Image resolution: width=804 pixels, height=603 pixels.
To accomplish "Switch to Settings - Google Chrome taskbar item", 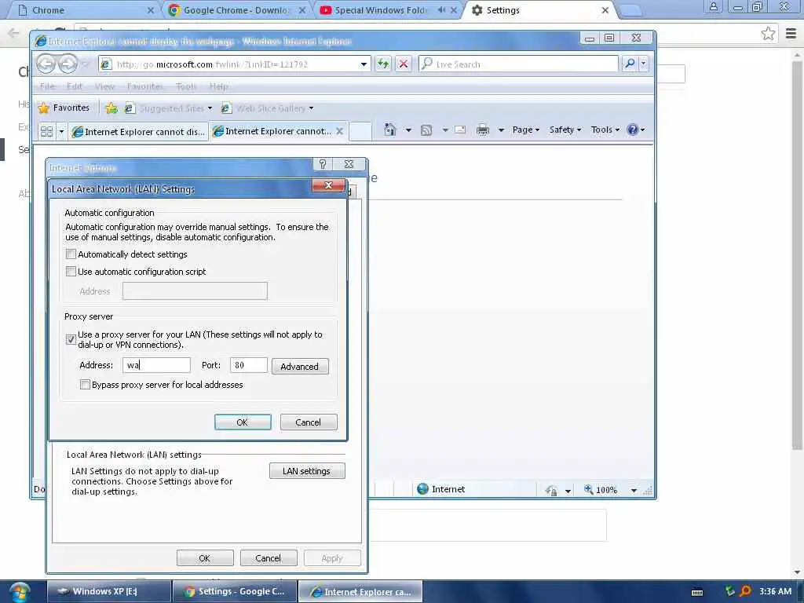I will coord(235,591).
